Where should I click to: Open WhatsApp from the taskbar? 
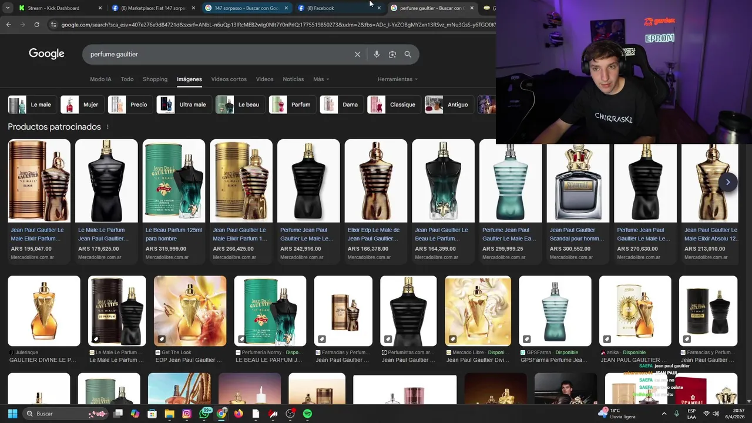204,414
